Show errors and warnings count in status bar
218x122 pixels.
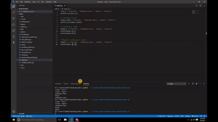tap(29, 116)
